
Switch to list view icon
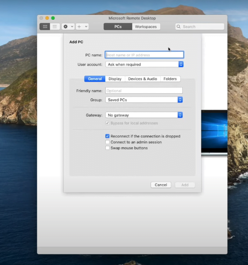point(55,26)
